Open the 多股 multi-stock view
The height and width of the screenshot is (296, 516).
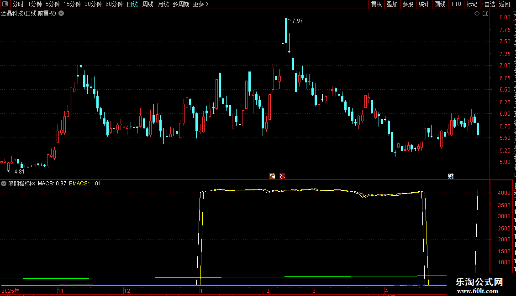coord(408,4)
